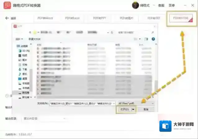
Task: Click the 嗨格式PDF转换器 logo icon
Action: tap(7, 5)
